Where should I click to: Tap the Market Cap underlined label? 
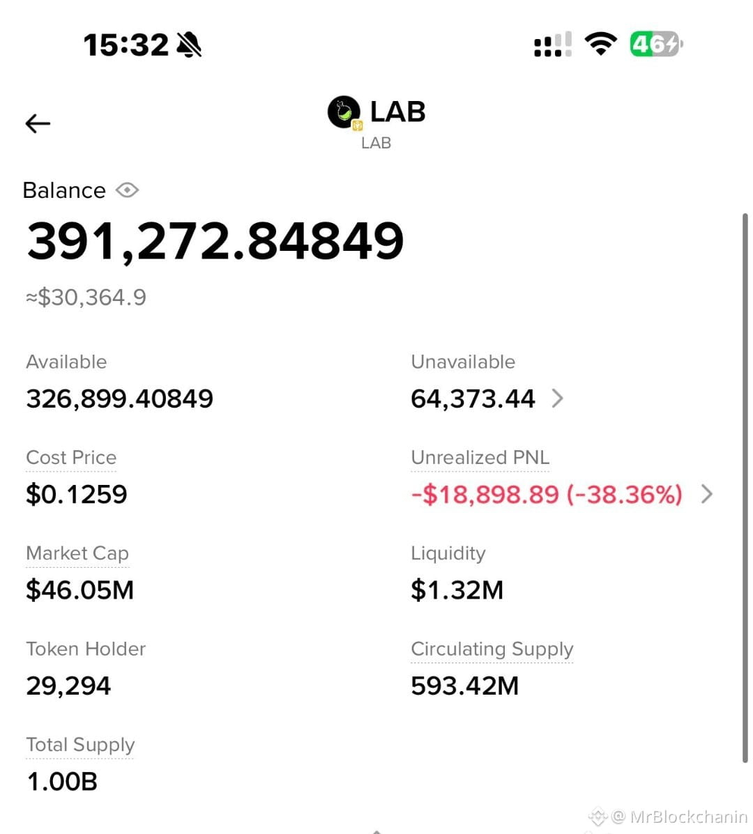click(77, 553)
